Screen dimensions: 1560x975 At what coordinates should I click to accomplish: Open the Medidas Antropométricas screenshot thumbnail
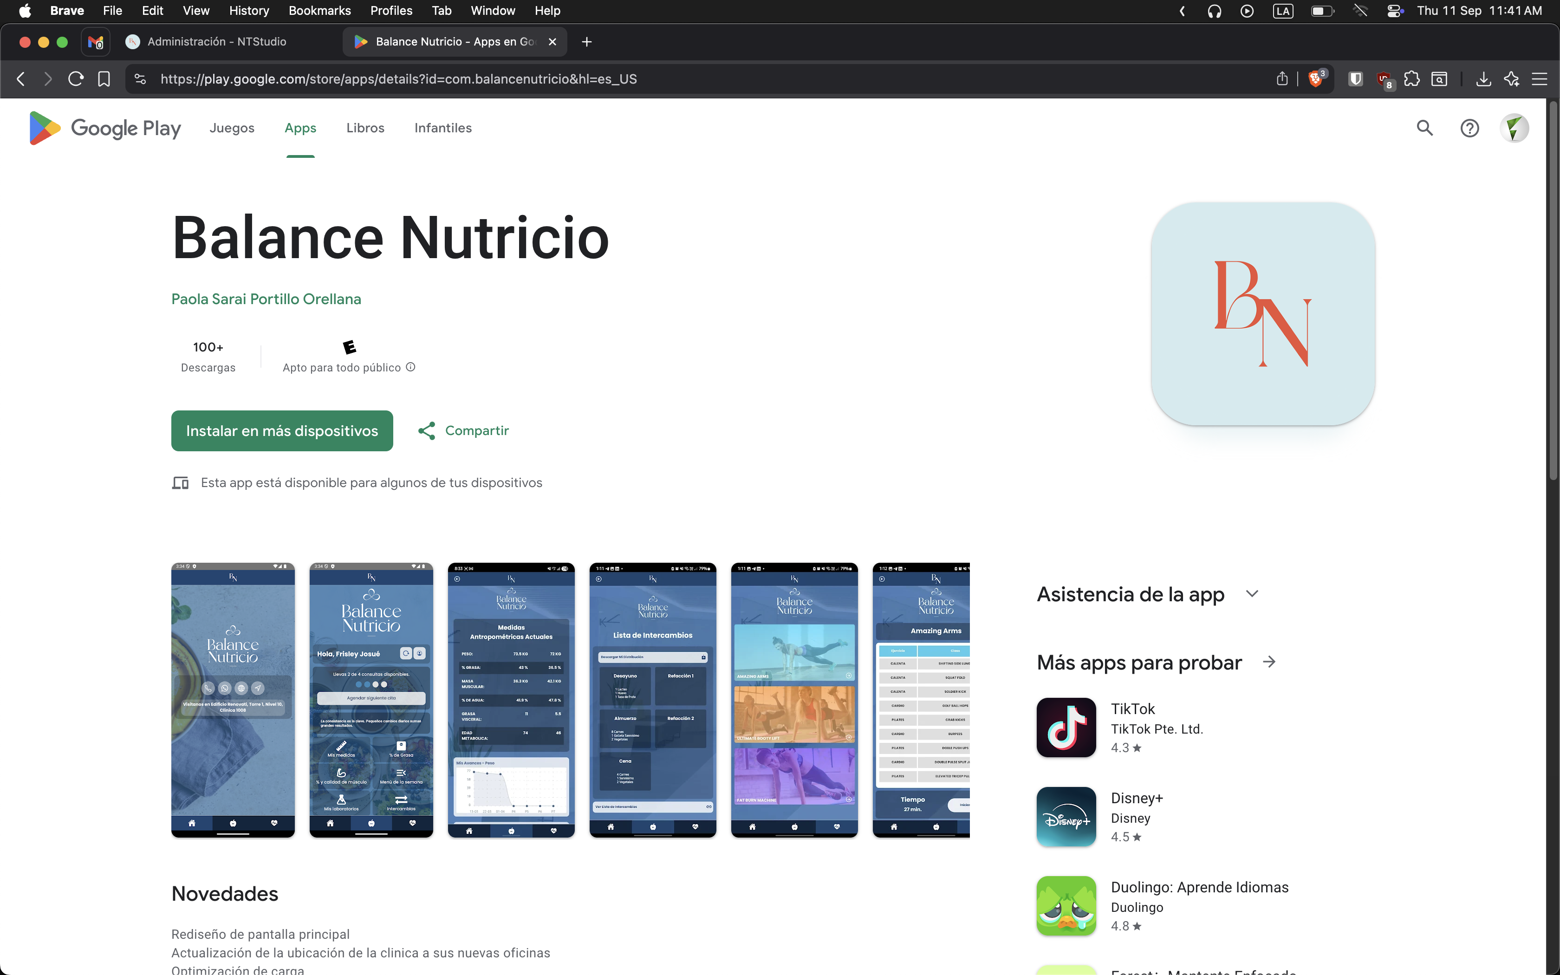511,700
